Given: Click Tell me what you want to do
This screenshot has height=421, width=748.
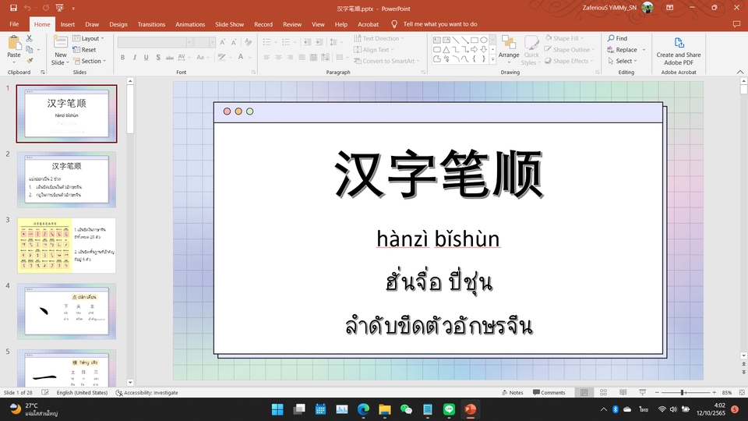Looking at the screenshot, I should click(439, 24).
